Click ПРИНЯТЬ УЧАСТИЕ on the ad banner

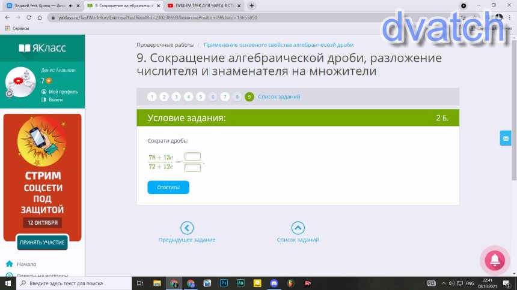pyautogui.click(x=42, y=243)
